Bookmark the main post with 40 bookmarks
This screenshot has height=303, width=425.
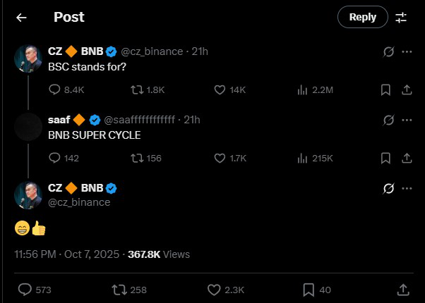pyautogui.click(x=309, y=289)
